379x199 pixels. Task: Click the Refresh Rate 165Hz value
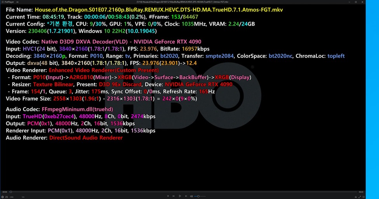click(x=207, y=92)
